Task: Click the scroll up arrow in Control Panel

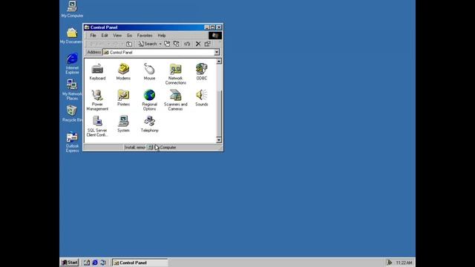Action: pyautogui.click(x=219, y=62)
